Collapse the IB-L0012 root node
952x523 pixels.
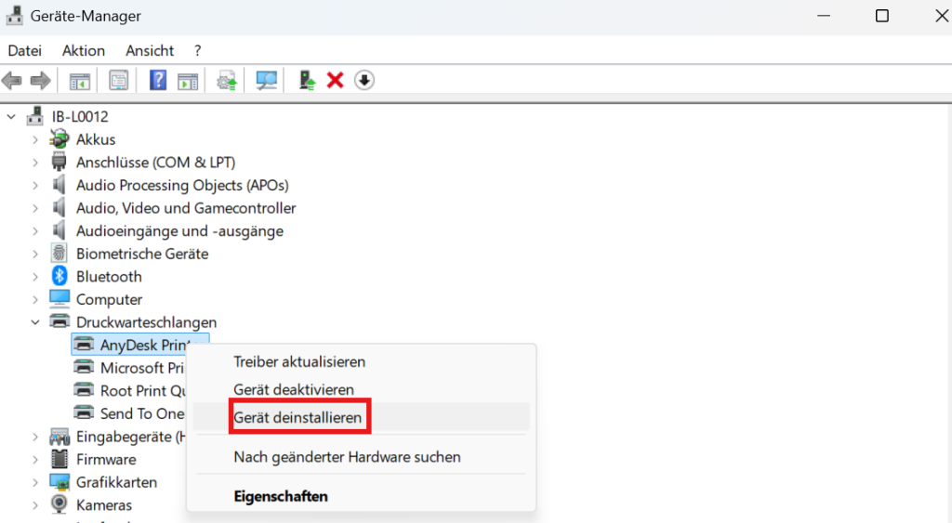tap(11, 116)
